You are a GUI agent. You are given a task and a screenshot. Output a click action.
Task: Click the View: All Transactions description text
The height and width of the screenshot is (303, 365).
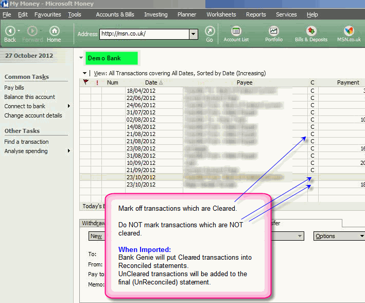coord(180,73)
